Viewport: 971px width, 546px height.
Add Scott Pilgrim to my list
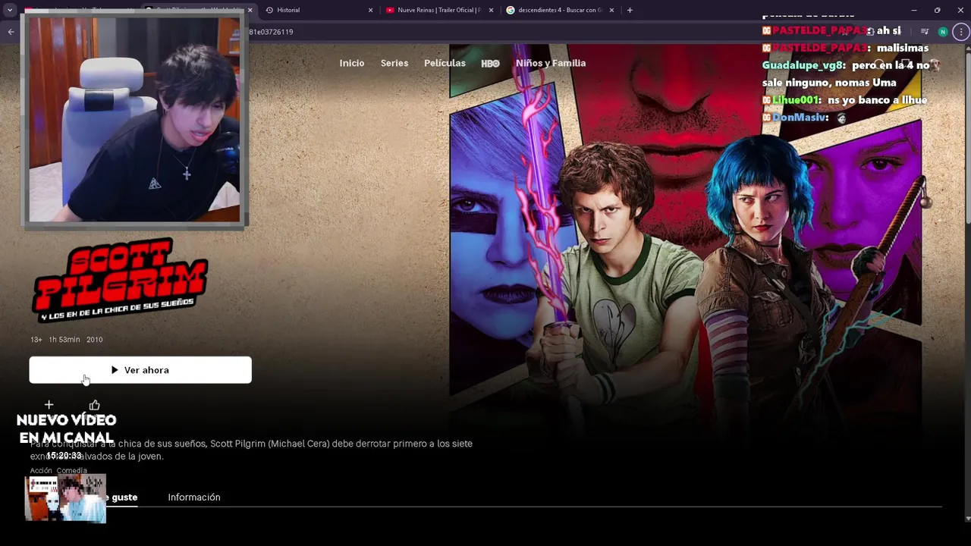49,405
